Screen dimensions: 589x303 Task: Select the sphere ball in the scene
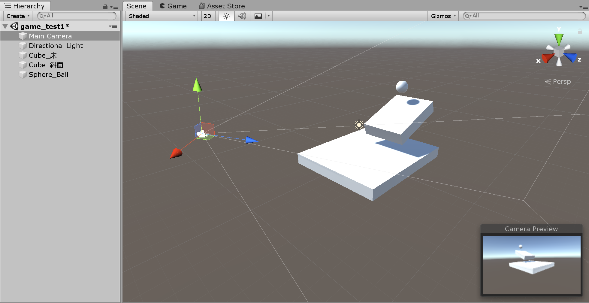(402, 87)
